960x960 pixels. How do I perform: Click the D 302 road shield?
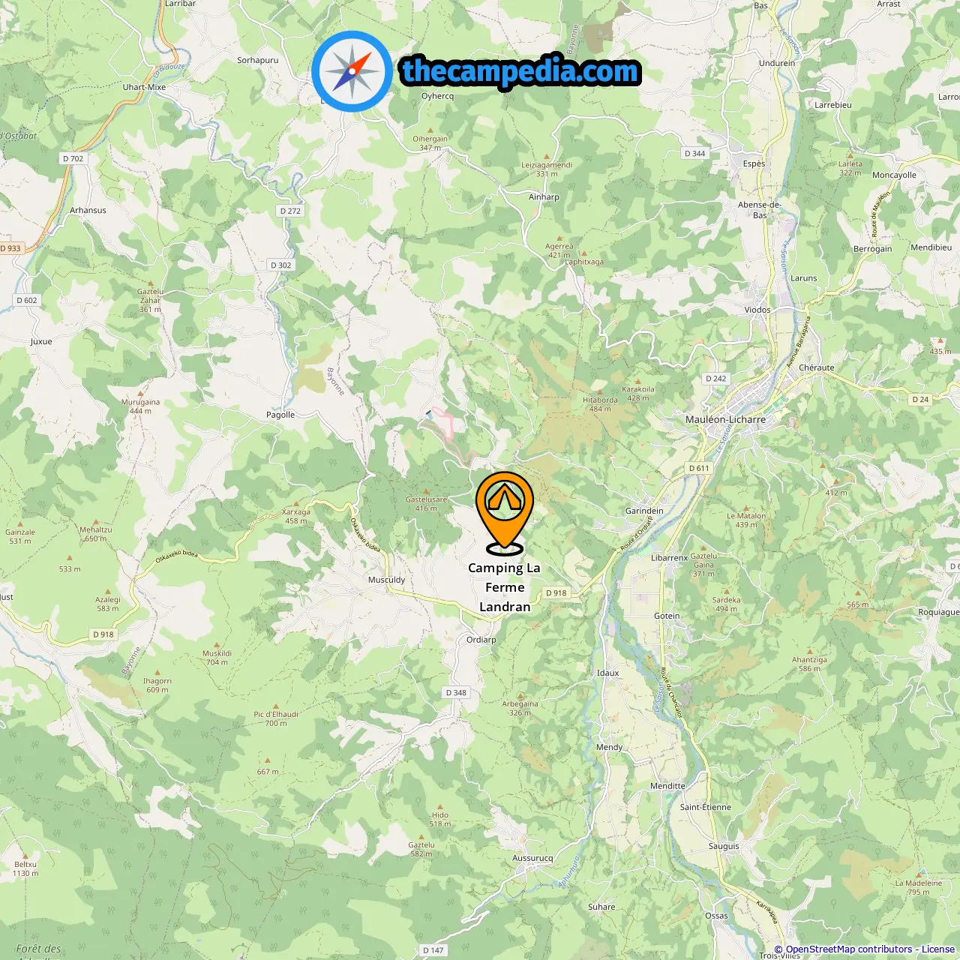pos(280,265)
